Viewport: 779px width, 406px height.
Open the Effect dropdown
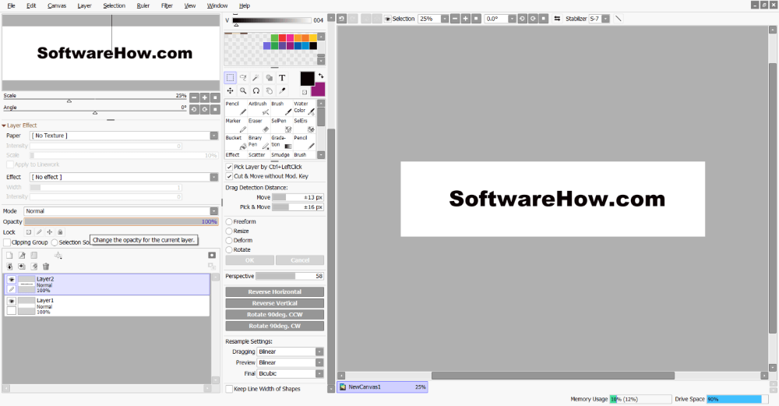coord(213,177)
